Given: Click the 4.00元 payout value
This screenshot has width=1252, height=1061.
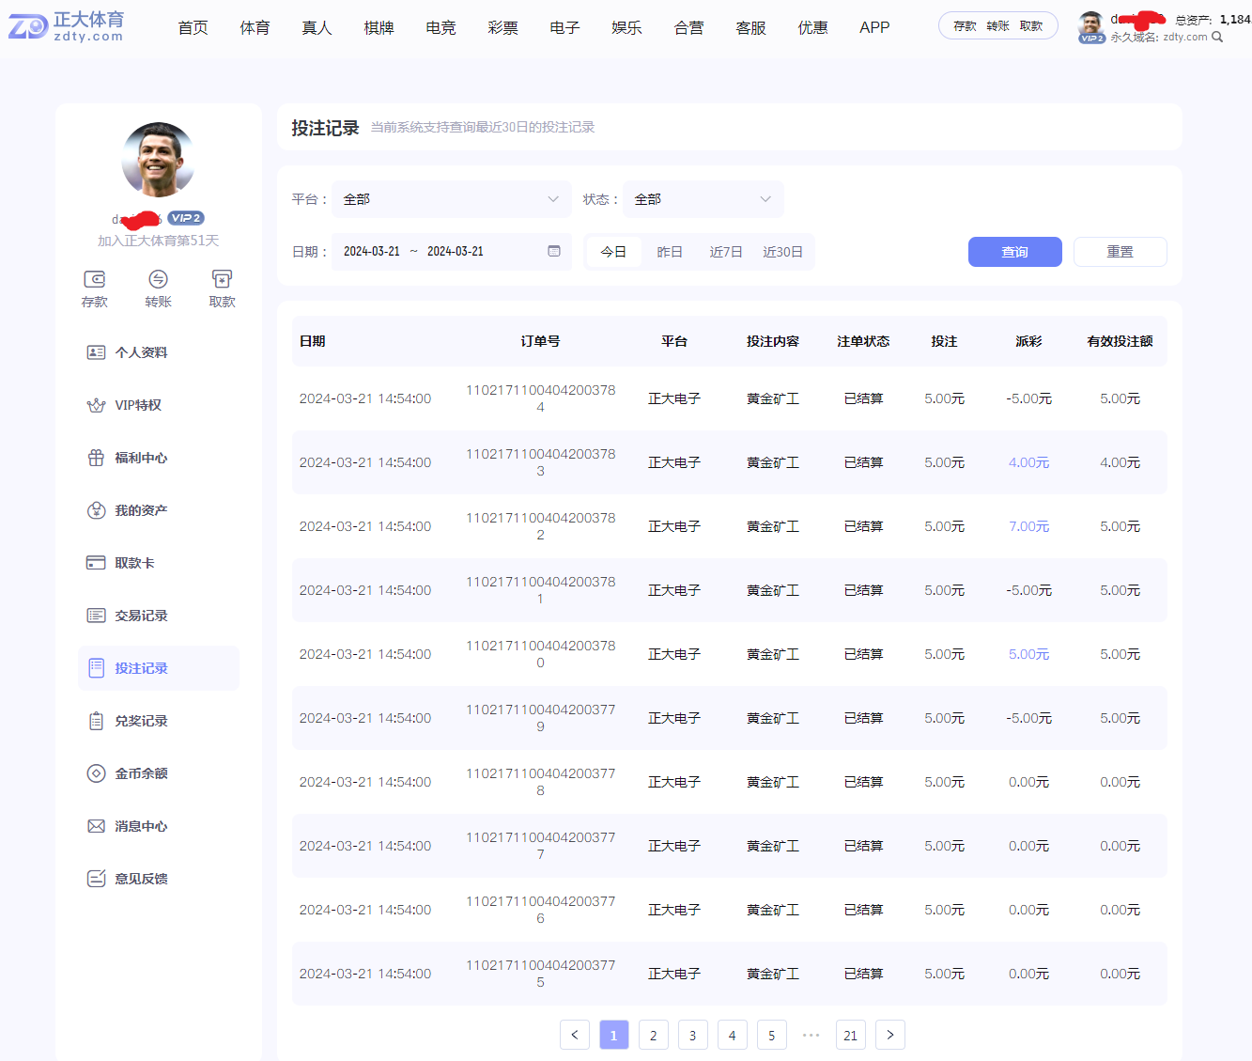Looking at the screenshot, I should coord(1028,462).
